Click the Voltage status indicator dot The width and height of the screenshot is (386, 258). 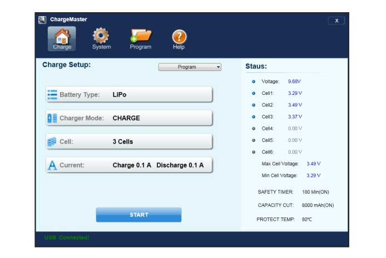tap(254, 82)
